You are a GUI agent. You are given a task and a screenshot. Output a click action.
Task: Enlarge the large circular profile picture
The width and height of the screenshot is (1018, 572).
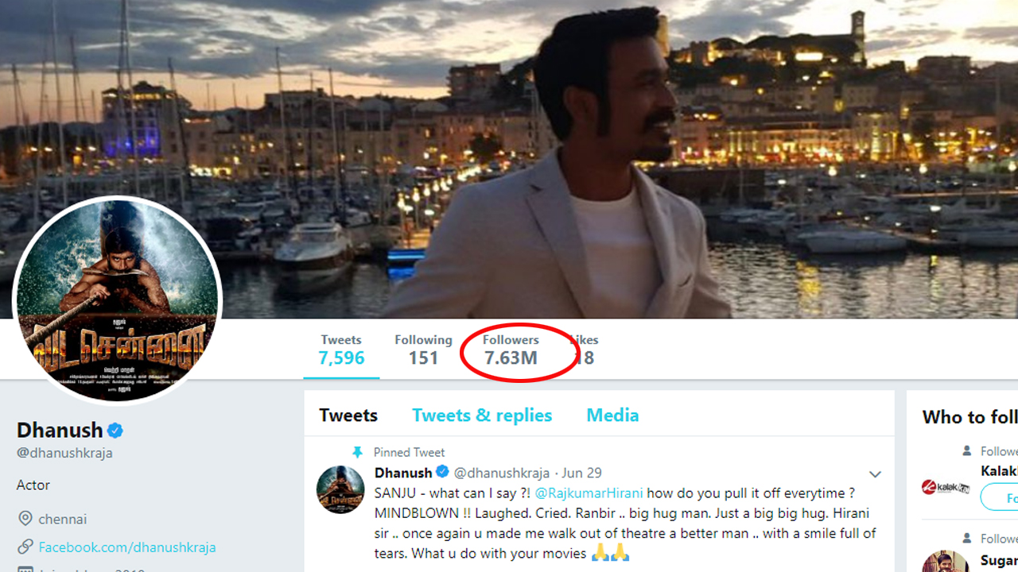click(118, 300)
